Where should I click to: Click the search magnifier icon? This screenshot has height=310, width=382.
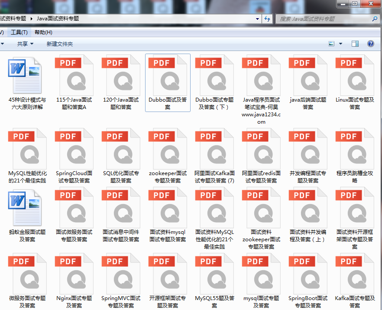click(x=375, y=19)
